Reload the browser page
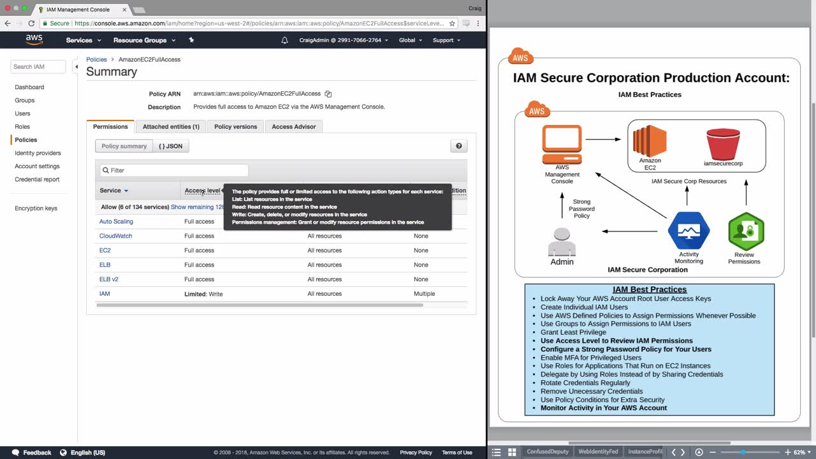The width and height of the screenshot is (816, 459). tap(31, 23)
